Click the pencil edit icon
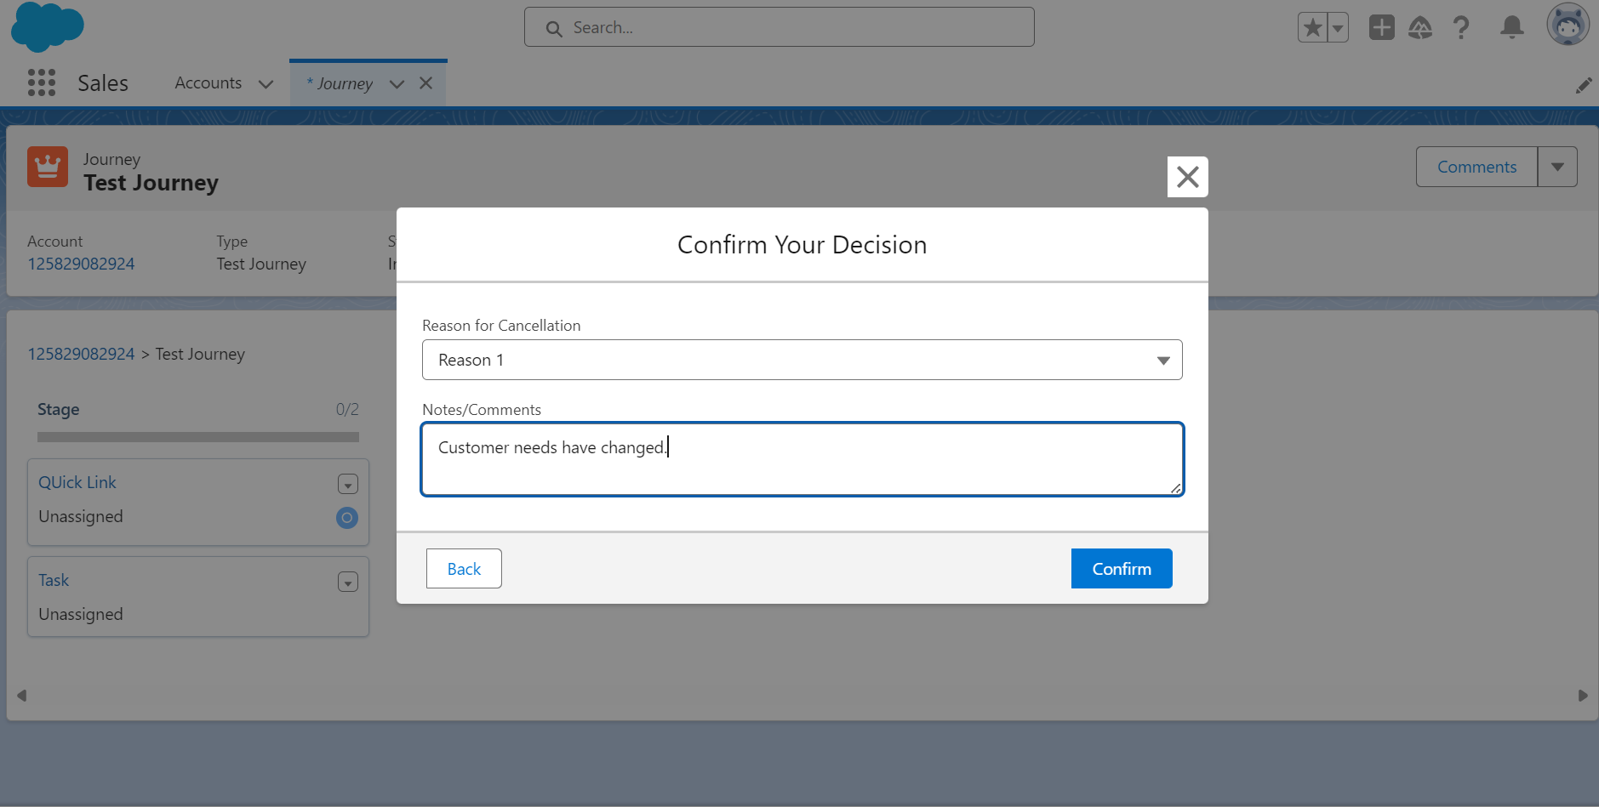The image size is (1599, 807). pyautogui.click(x=1584, y=84)
